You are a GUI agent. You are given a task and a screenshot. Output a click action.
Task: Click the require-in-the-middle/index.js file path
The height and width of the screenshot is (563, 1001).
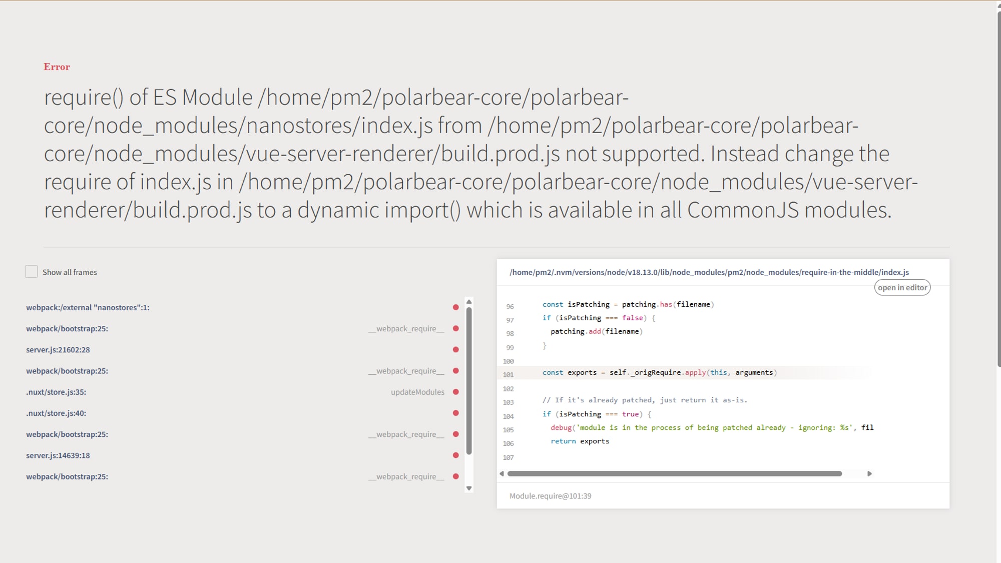coord(709,272)
